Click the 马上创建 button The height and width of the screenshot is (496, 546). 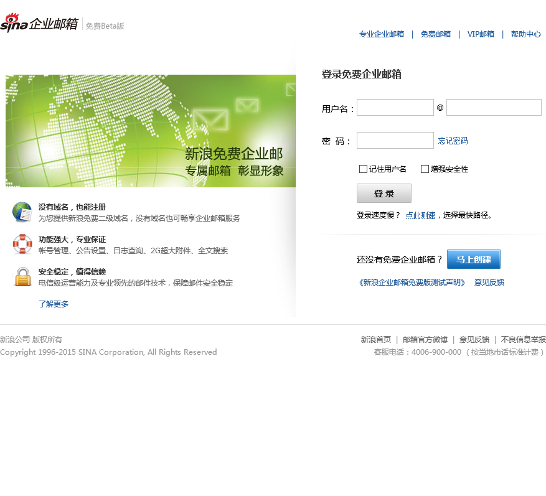474,260
